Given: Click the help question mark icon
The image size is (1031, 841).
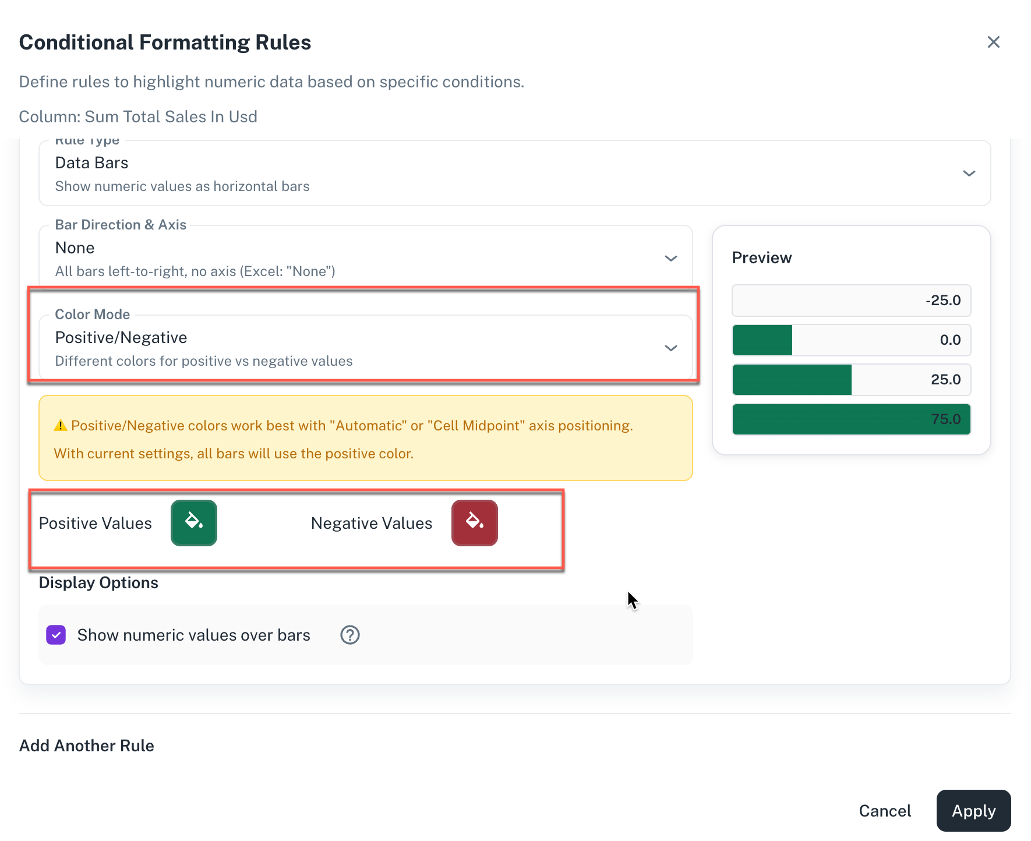Looking at the screenshot, I should 349,635.
